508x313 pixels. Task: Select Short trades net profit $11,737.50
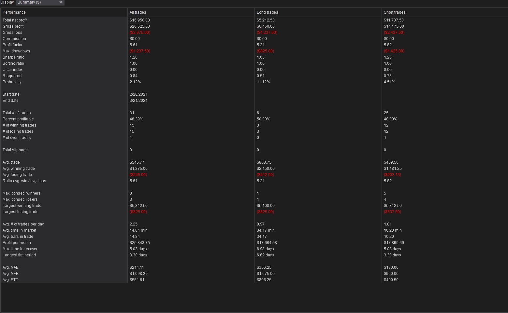(394, 20)
